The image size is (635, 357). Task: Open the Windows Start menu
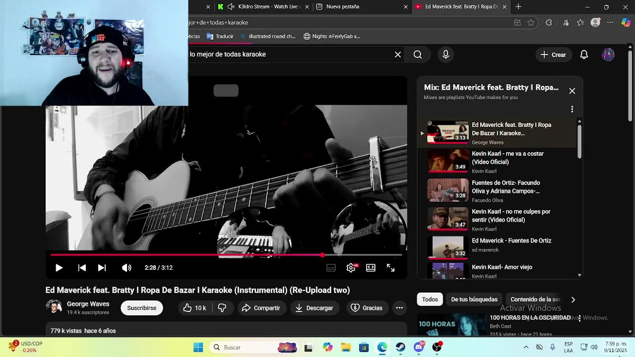coord(198,347)
